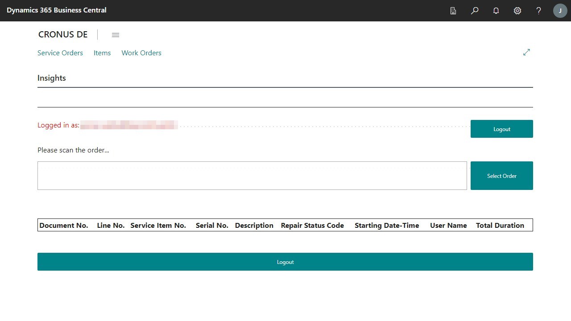Open the Work Orders menu

point(141,53)
